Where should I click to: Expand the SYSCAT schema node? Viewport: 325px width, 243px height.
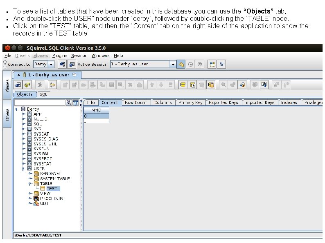pyautogui.click(x=24, y=134)
